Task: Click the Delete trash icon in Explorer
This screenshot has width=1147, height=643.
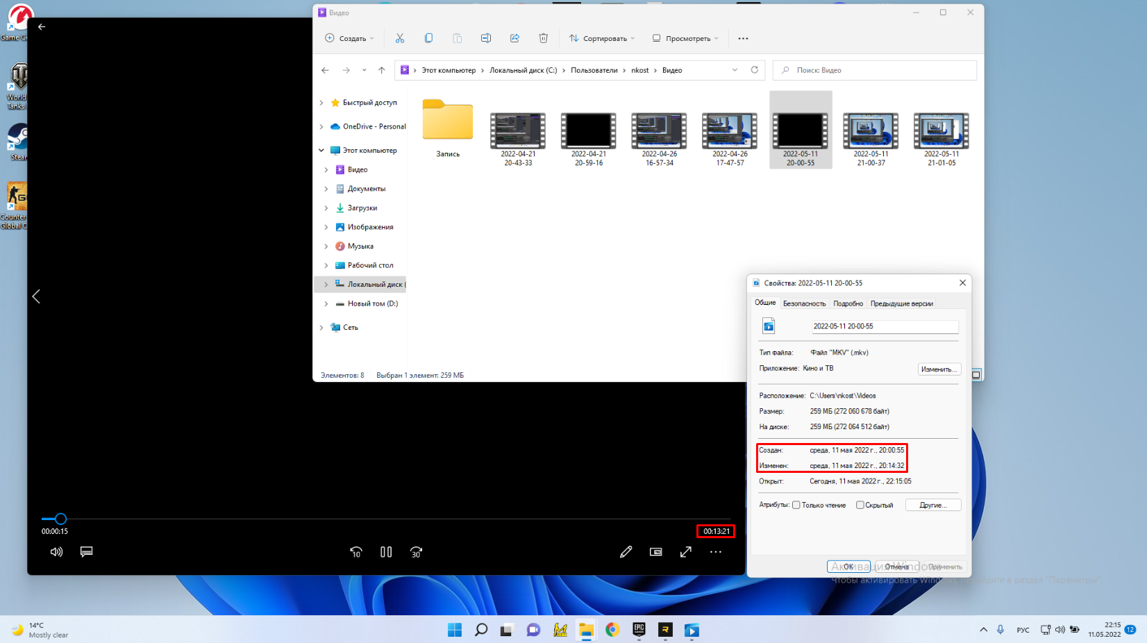Action: click(544, 38)
